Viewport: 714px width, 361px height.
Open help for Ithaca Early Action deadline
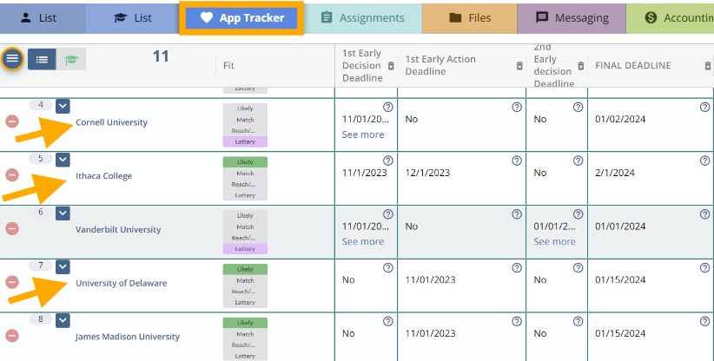tap(517, 161)
